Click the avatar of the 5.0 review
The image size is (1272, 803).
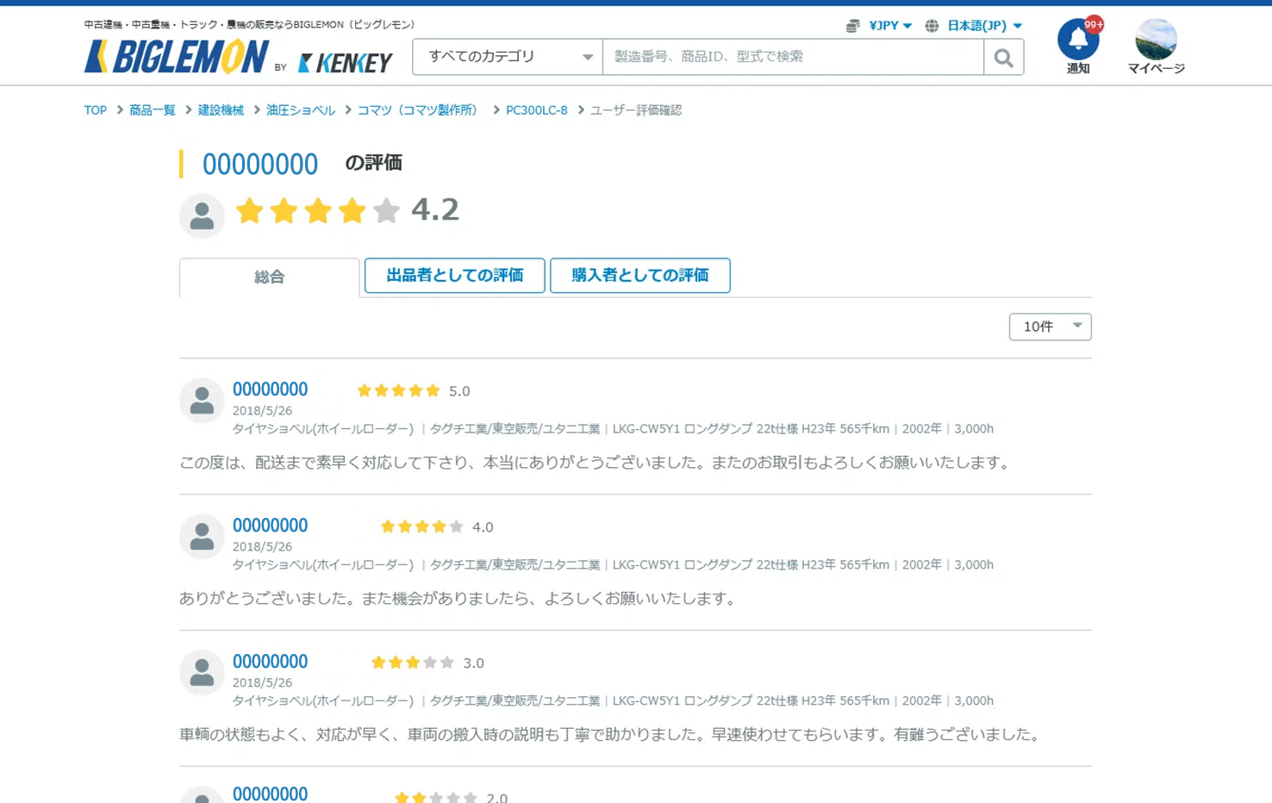[201, 400]
